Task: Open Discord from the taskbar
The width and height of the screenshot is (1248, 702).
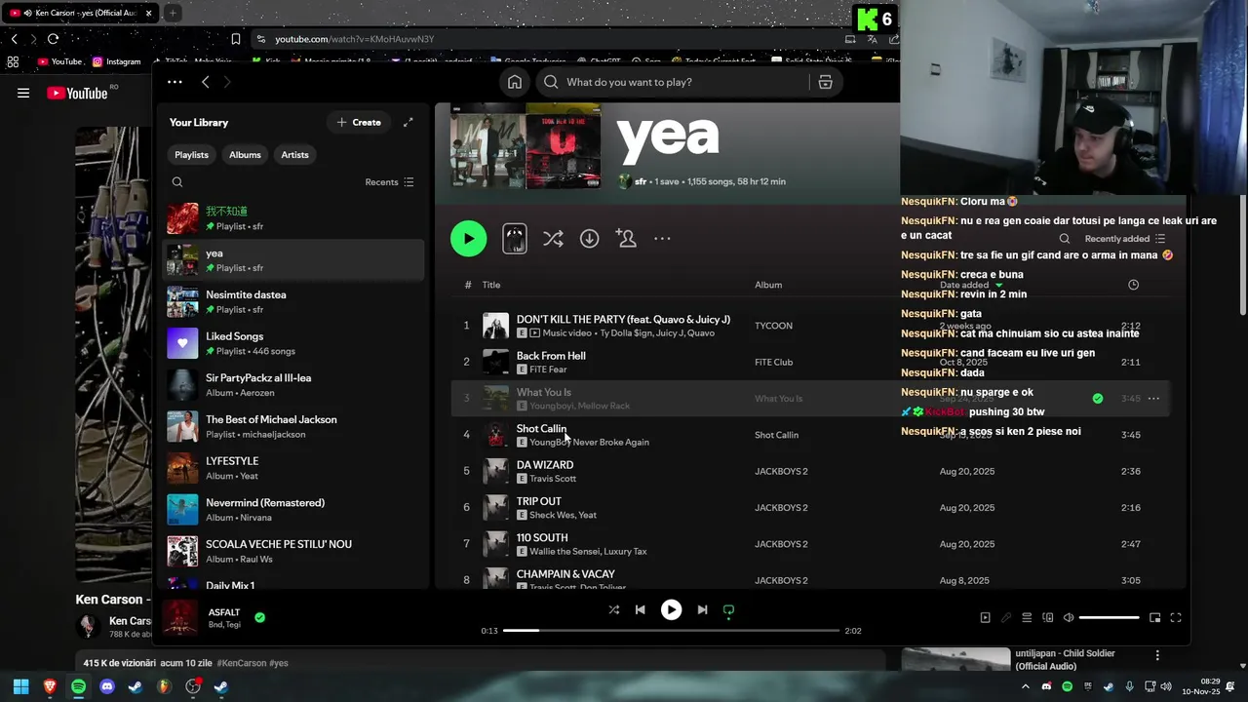Action: pyautogui.click(x=107, y=686)
